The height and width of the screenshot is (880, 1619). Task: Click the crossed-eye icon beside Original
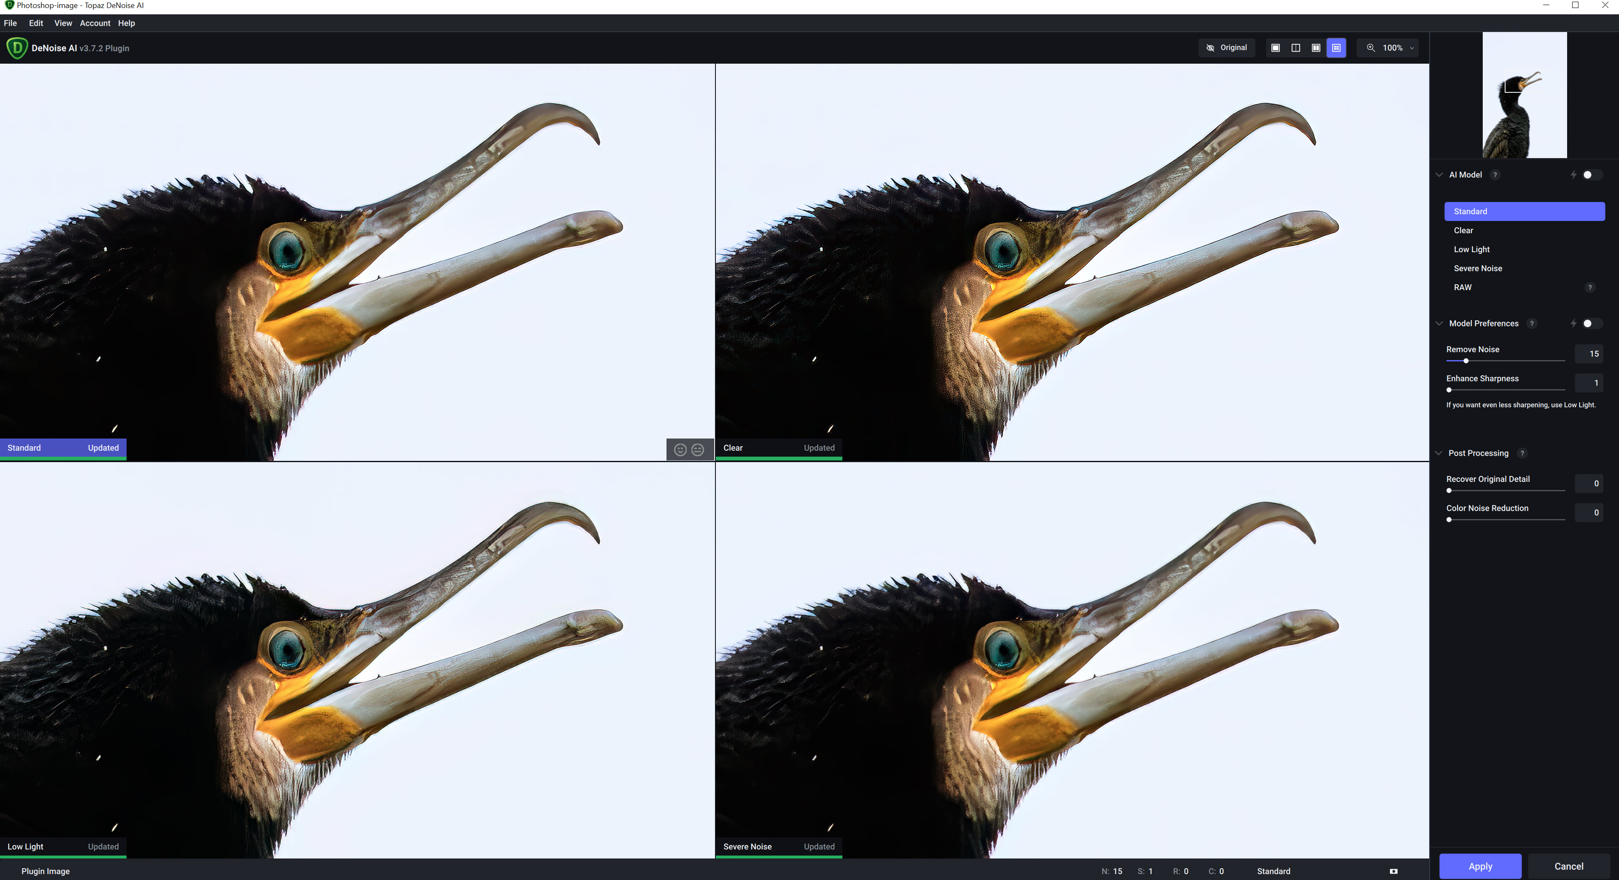1210,48
